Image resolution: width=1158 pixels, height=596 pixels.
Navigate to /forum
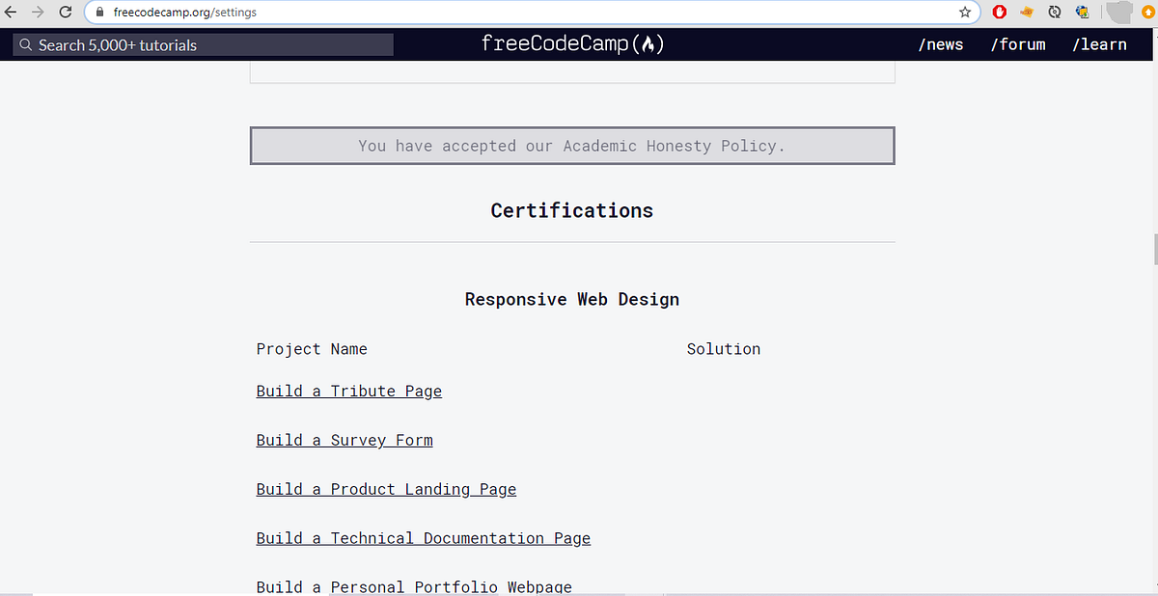click(x=1018, y=44)
